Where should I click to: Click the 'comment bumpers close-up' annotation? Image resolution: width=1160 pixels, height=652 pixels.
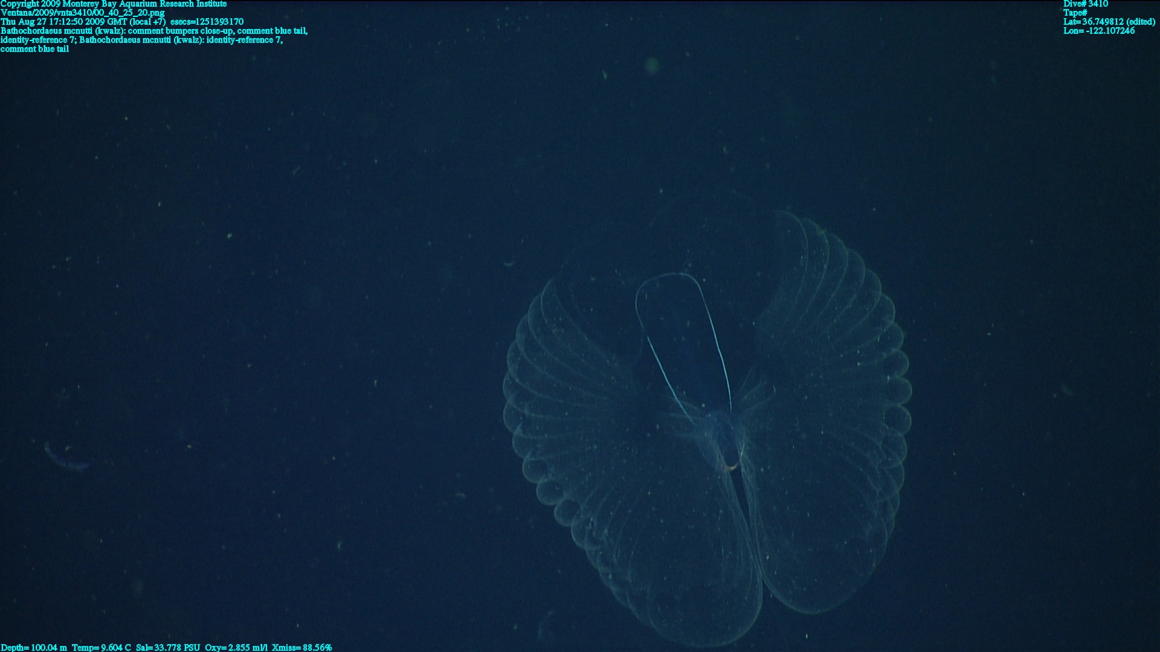pyautogui.click(x=181, y=31)
